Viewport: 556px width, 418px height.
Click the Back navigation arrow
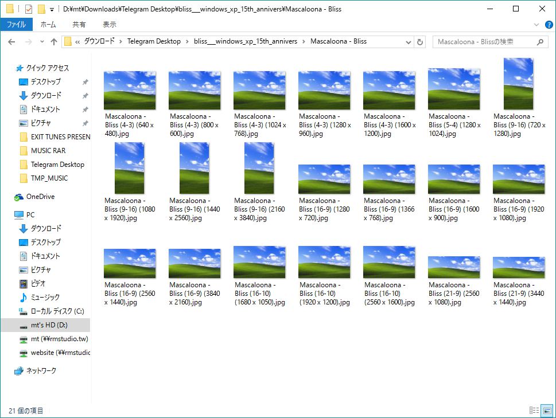pyautogui.click(x=11, y=42)
